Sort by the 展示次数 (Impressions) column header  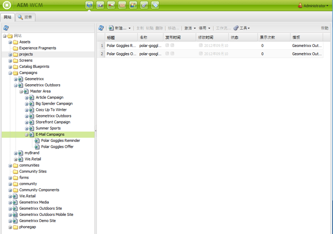pos(274,38)
